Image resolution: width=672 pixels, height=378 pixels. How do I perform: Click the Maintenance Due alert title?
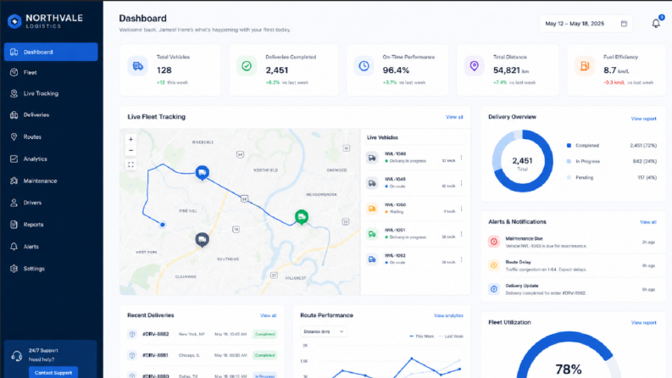point(524,238)
